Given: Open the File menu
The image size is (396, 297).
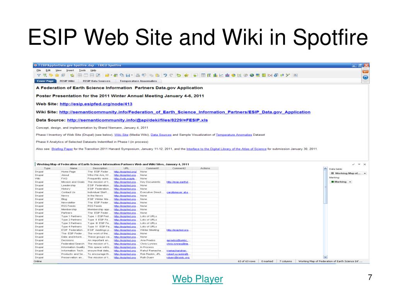Looking at the screenshot, I should point(39,70).
